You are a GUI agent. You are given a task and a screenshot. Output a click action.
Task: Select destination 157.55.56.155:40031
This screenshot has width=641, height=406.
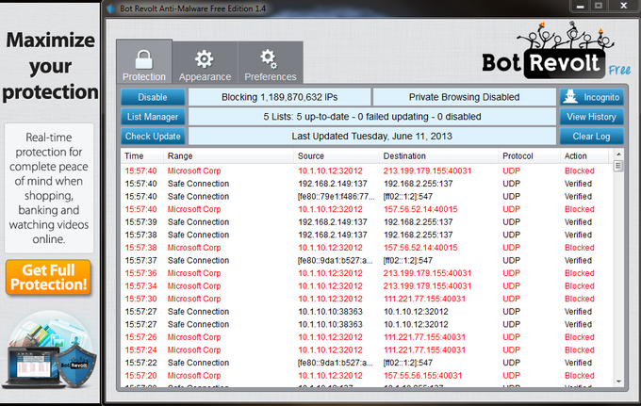pos(422,375)
